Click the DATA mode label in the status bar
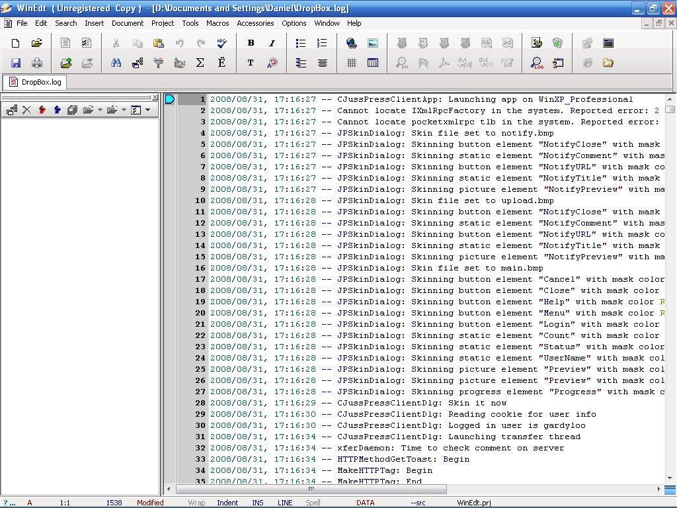Image resolution: width=677 pixels, height=508 pixels. (365, 503)
